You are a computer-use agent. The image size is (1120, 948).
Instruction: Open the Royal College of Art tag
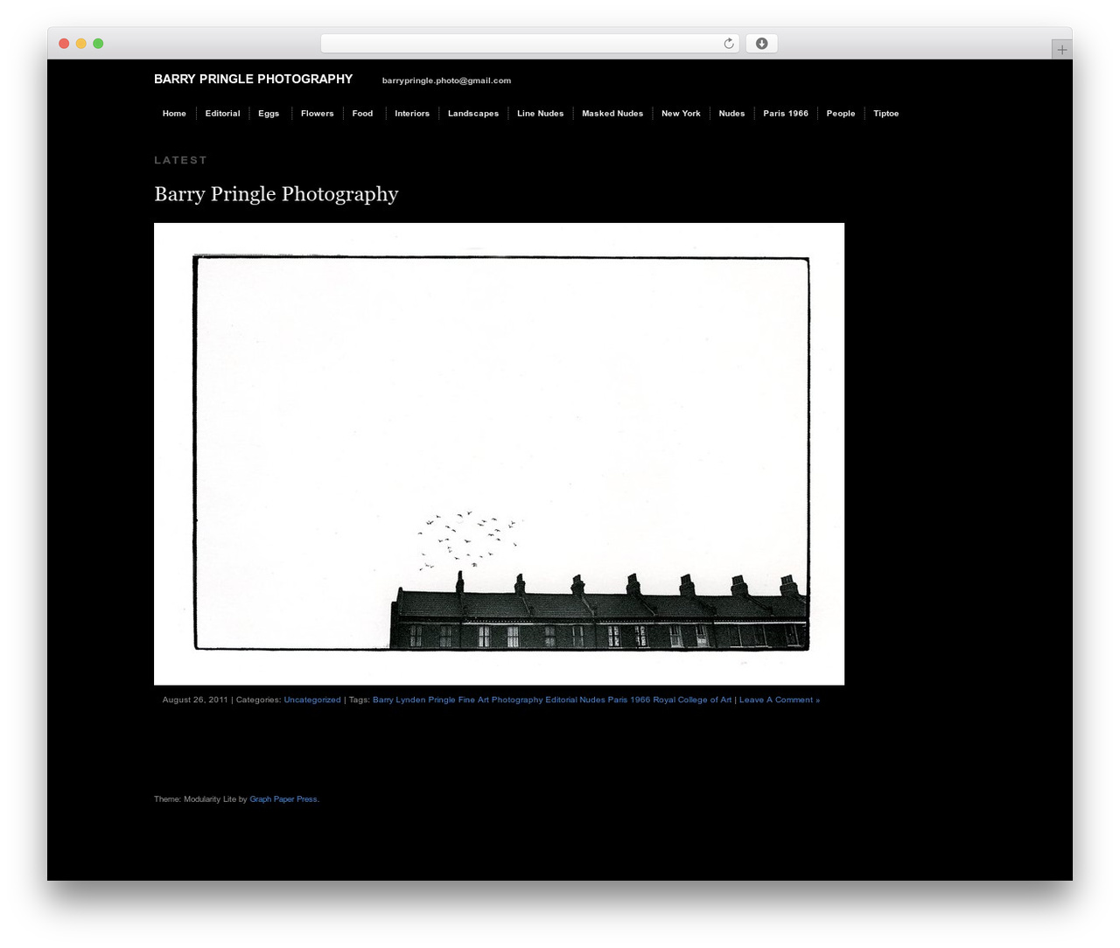pyautogui.click(x=692, y=700)
